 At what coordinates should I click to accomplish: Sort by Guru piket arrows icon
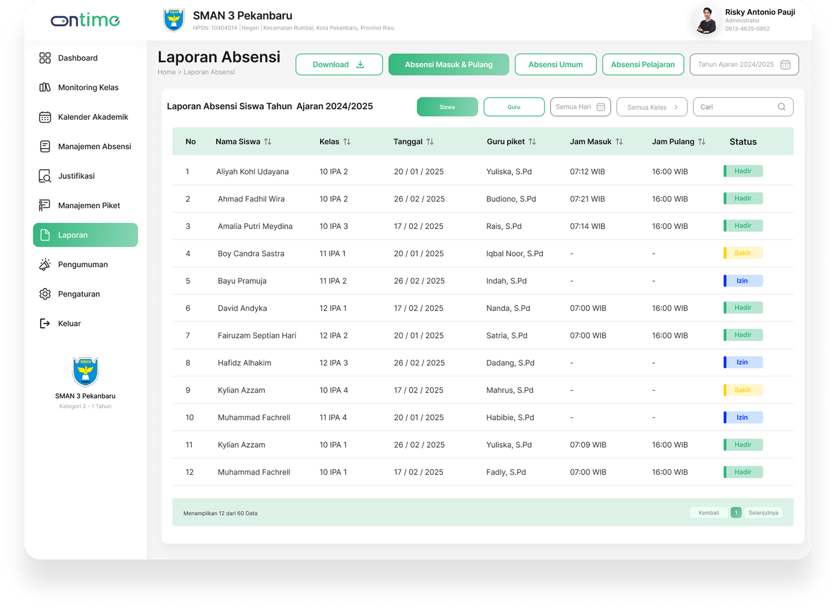pos(532,142)
